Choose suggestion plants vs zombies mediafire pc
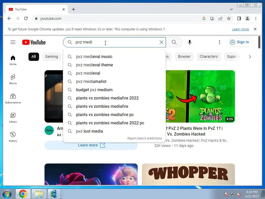Image resolution: width=265 pixels, height=199 pixels. point(114,115)
